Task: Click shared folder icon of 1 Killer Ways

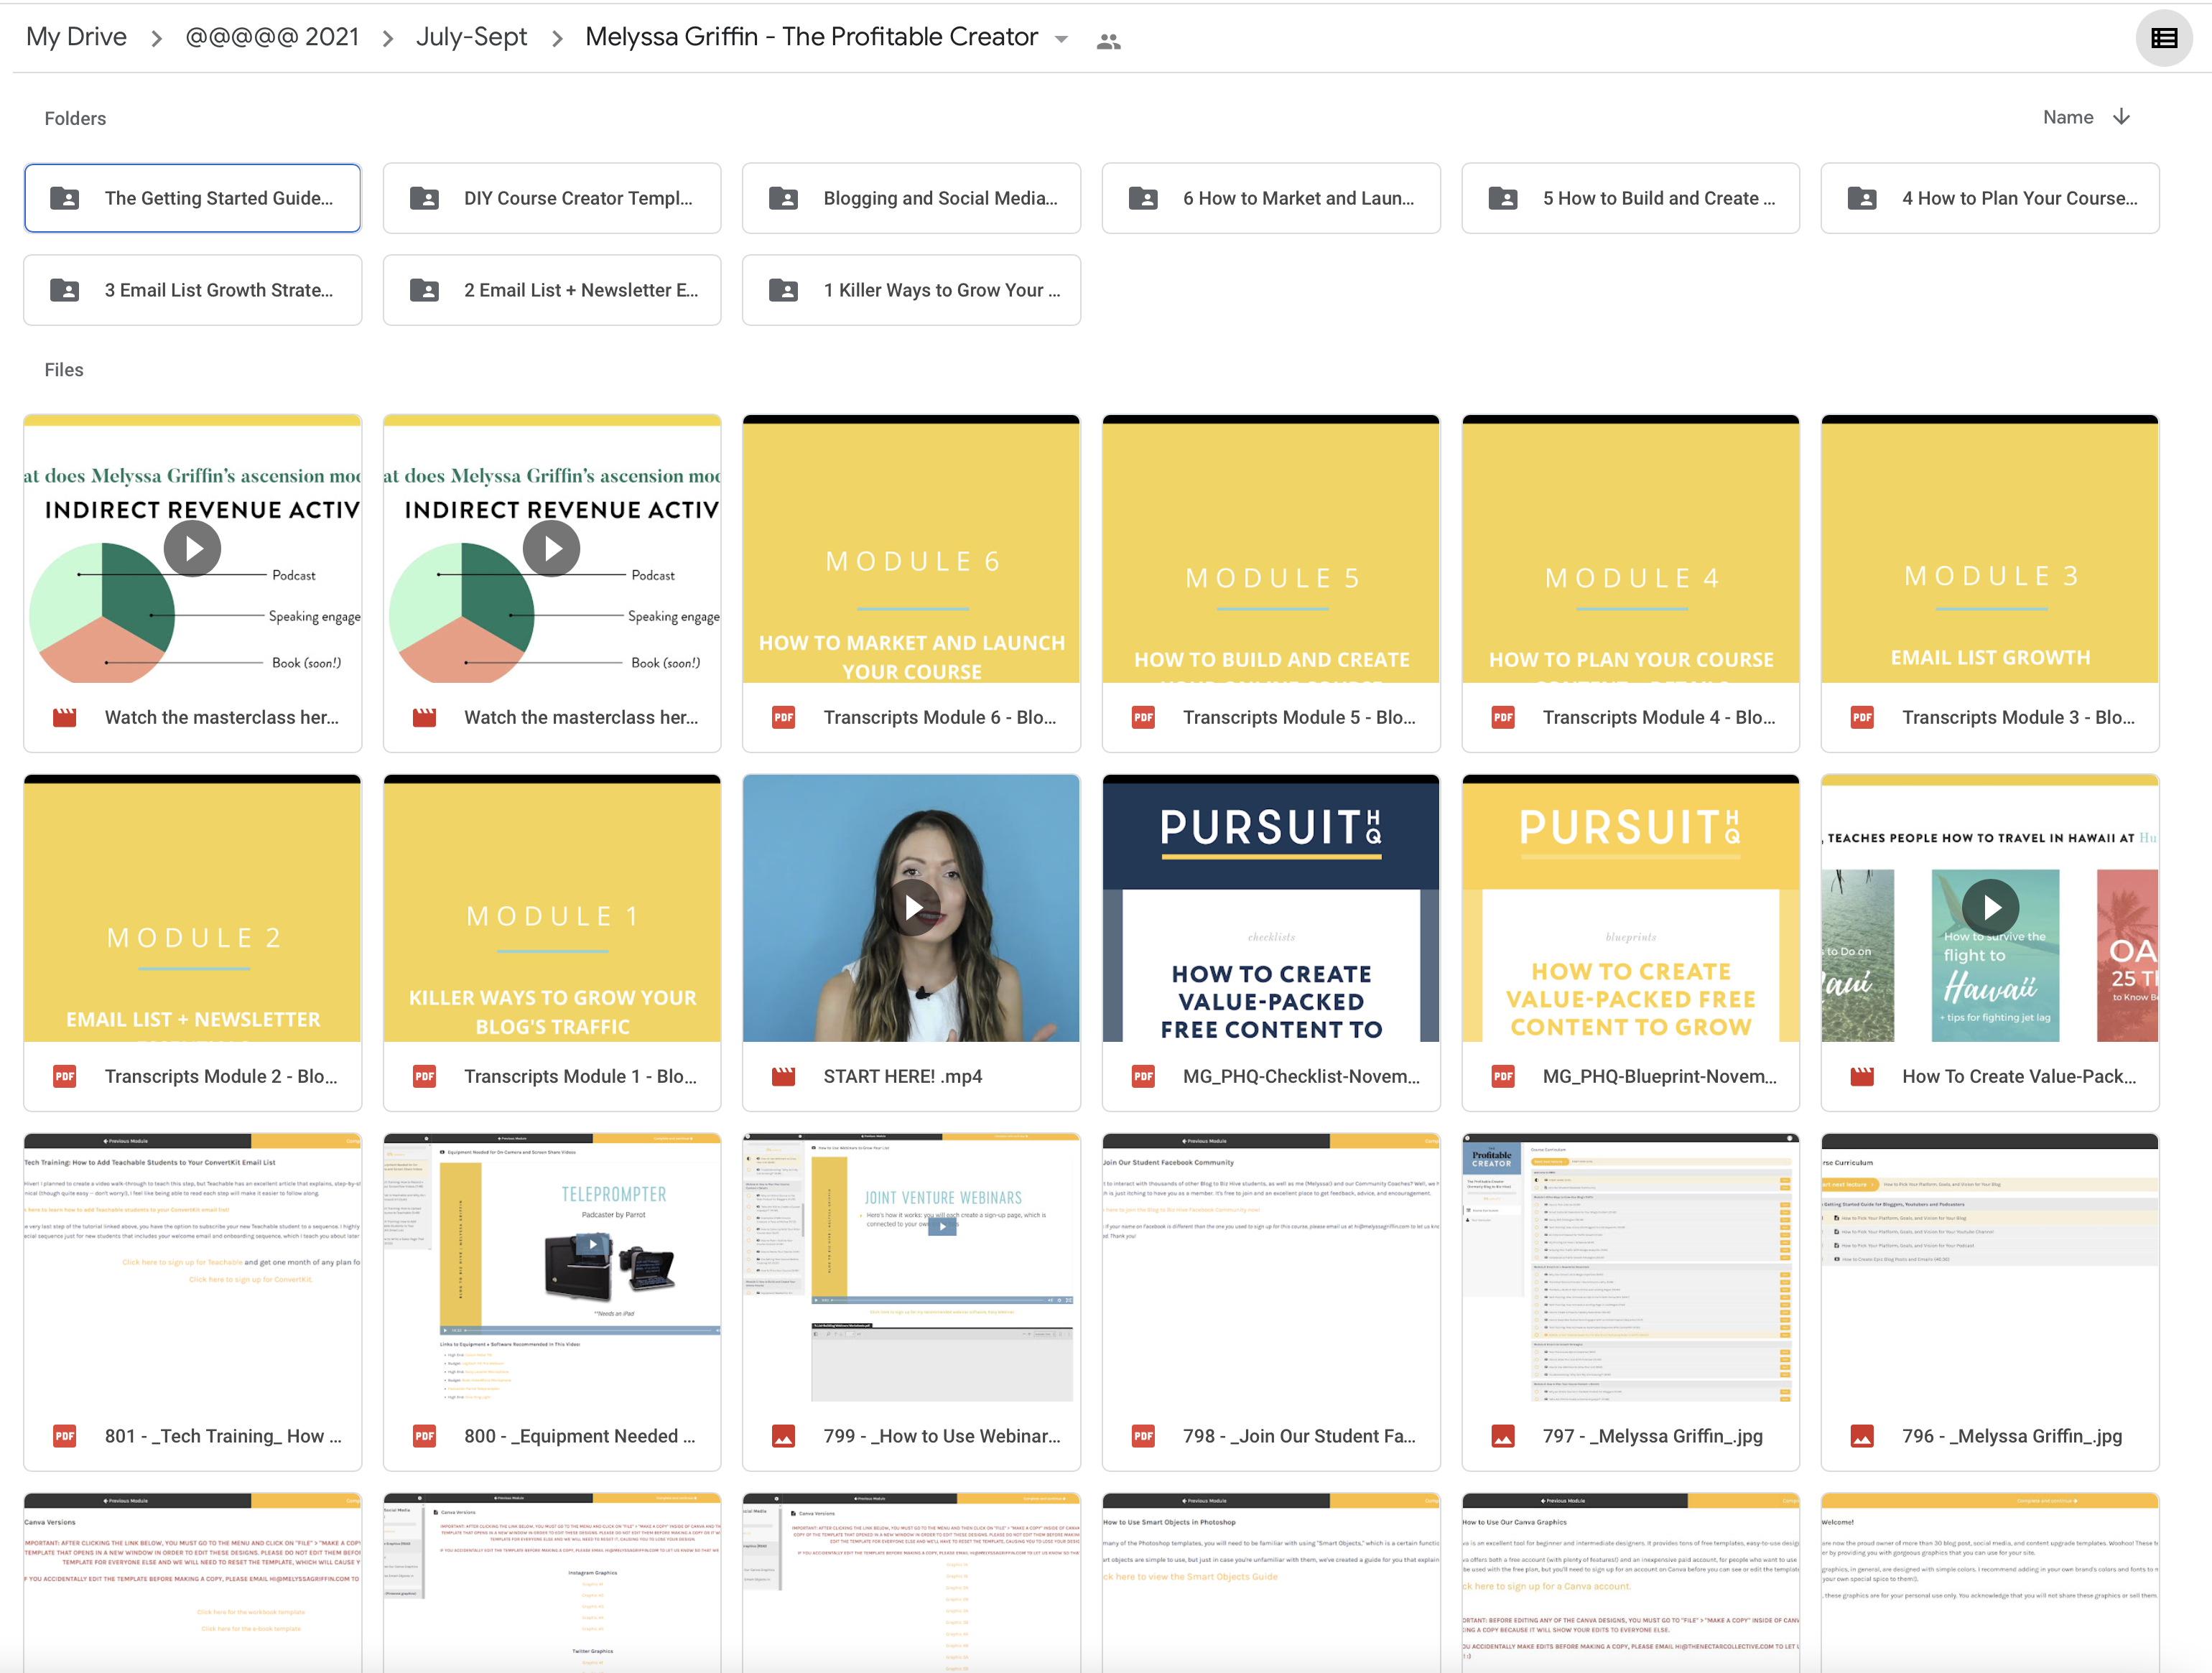Action: (783, 290)
